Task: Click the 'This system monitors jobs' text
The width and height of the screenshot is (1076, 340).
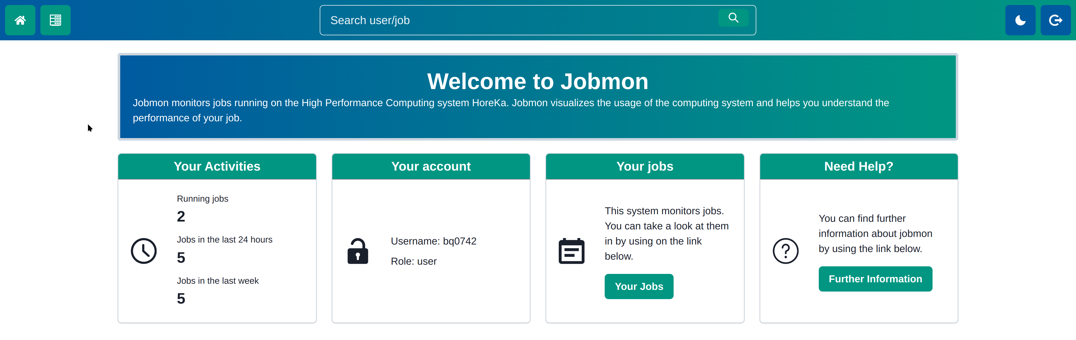Action: (x=667, y=234)
